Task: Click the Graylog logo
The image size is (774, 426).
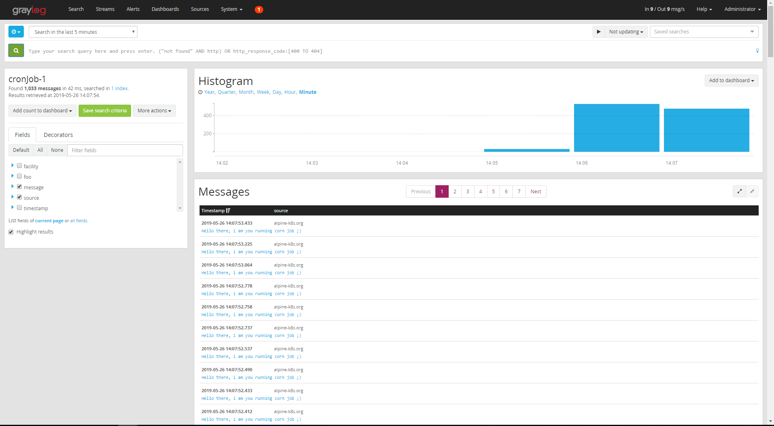Action: [29, 10]
